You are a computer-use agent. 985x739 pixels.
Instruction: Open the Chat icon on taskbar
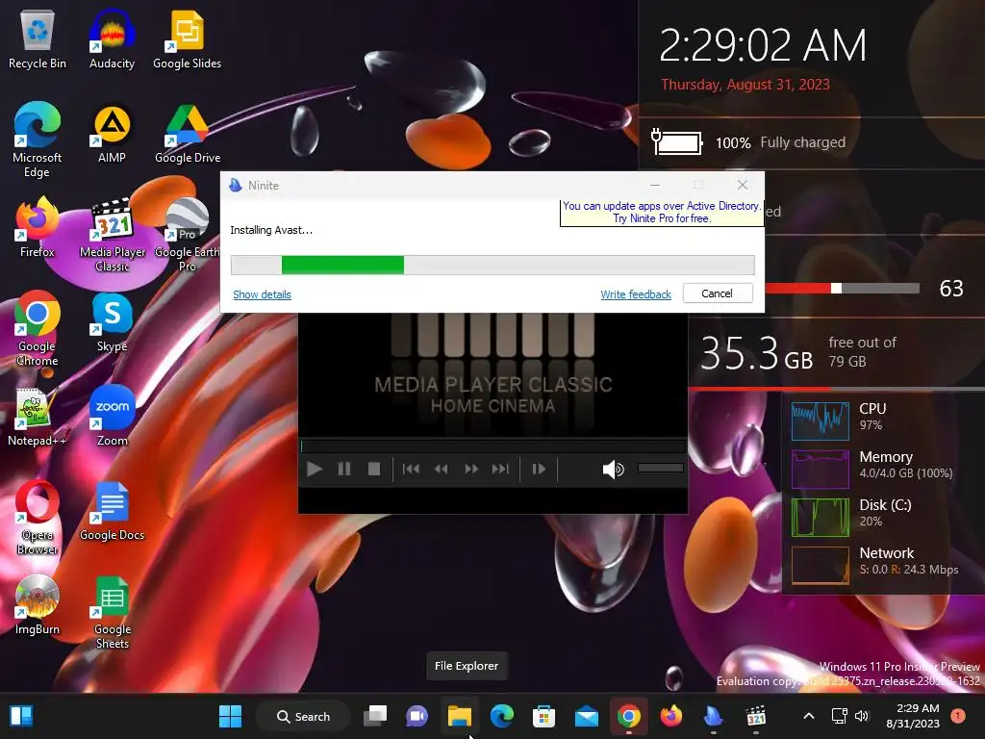(x=417, y=716)
